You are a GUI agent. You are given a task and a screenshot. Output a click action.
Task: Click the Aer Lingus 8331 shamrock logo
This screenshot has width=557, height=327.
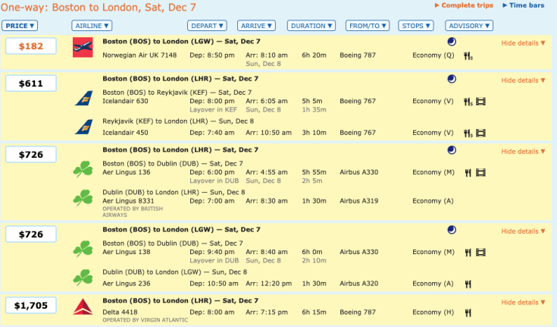83,198
